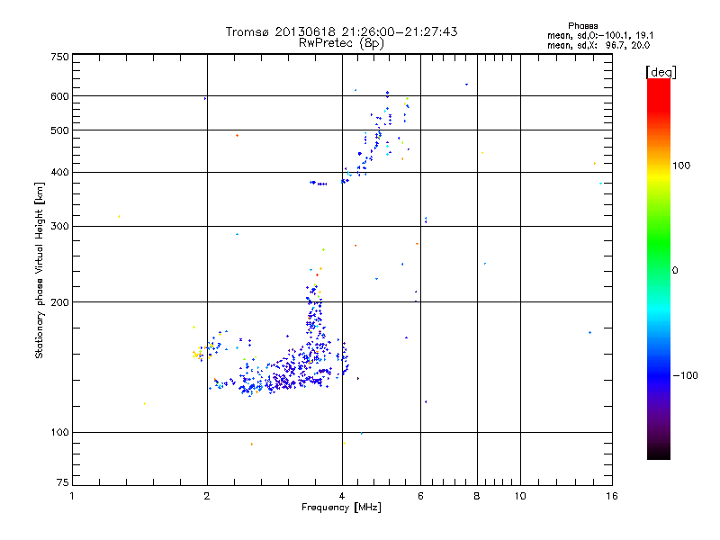Image resolution: width=720 pixels, height=540 pixels.
Task: Click the y-axis tick label '600'
Action: click(x=59, y=96)
